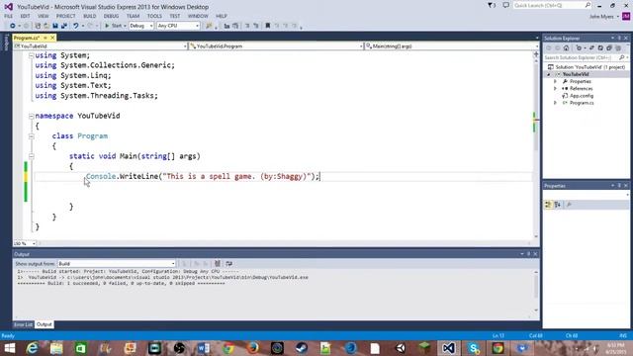Image resolution: width=633 pixels, height=356 pixels.
Task: Select the Output tab at the bottom
Action: click(x=44, y=324)
